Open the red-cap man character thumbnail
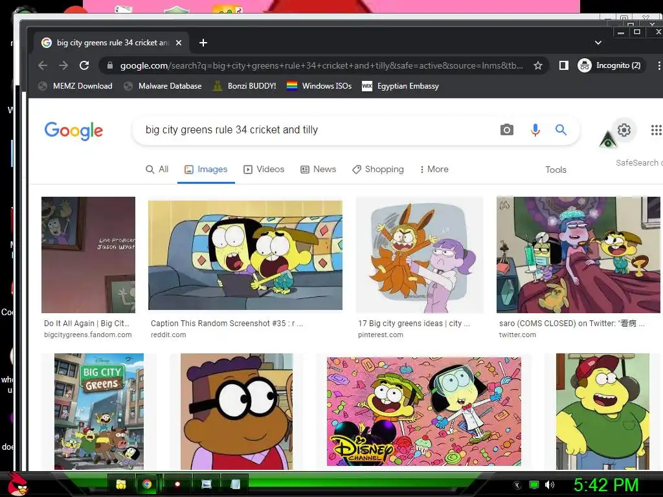663x497 pixels. click(603, 411)
